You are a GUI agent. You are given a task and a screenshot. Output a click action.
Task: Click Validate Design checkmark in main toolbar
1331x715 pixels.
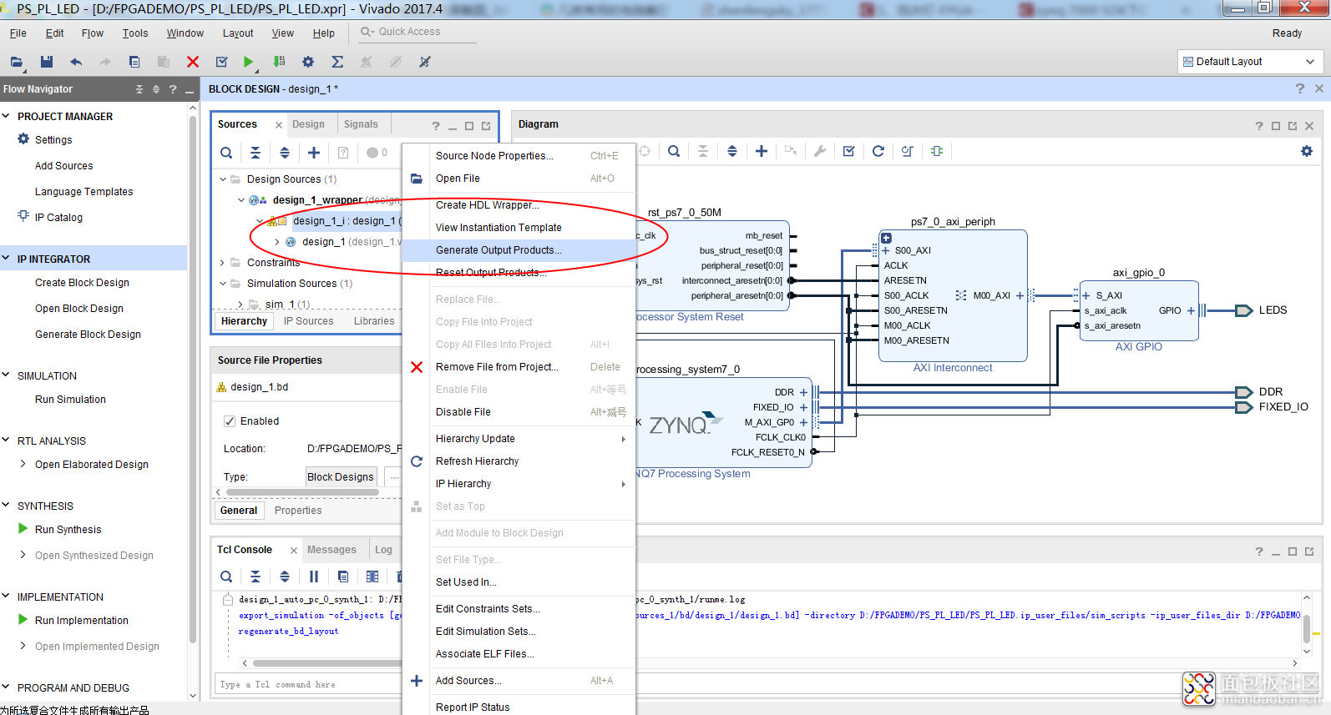222,62
